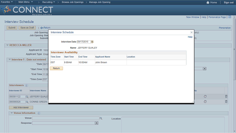Image resolution: width=236 pixels, height=133 pixels.
Task: Click Interviewers help question mark icon
Action: (x=27, y=85)
